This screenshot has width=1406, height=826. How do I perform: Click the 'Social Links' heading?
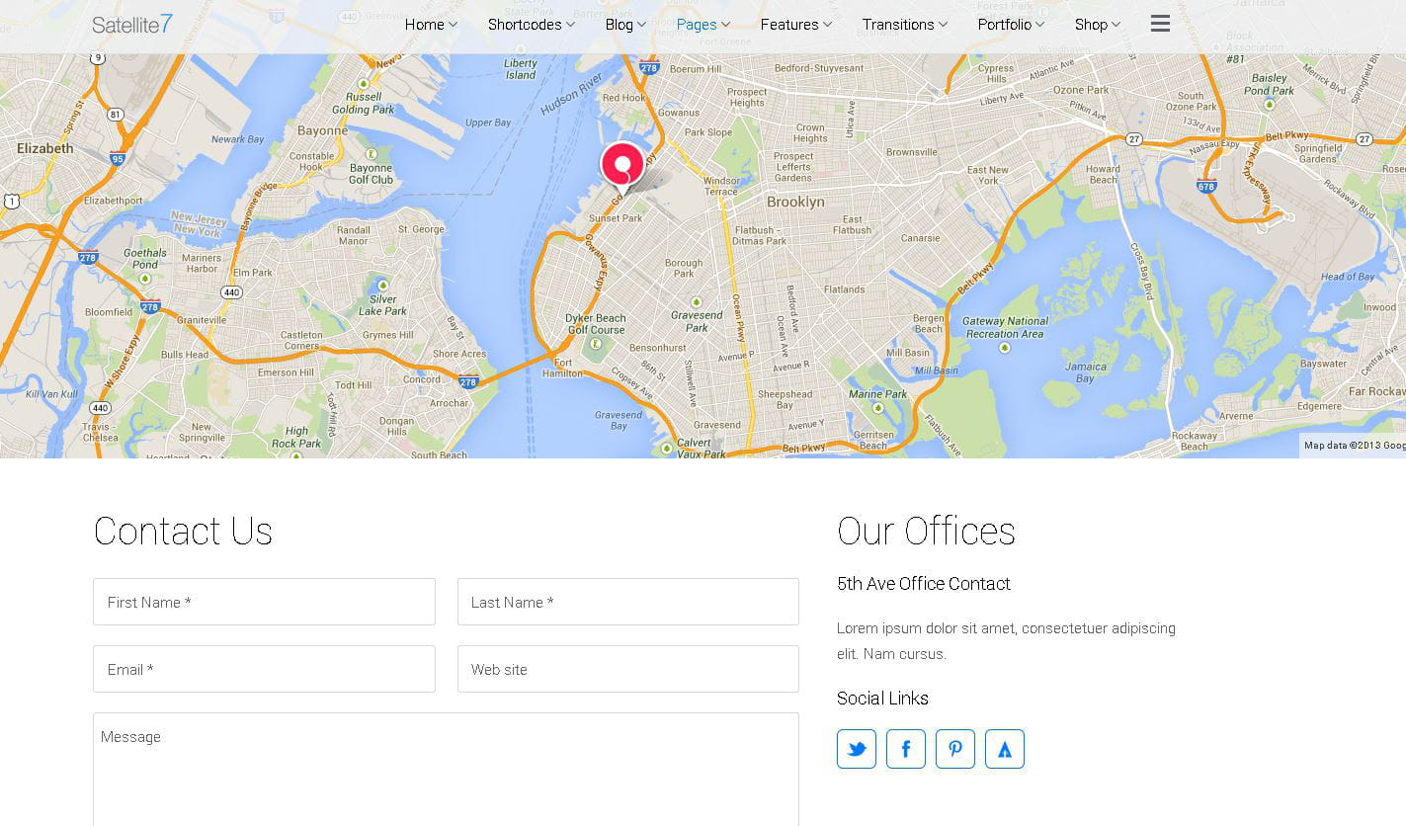tap(882, 699)
